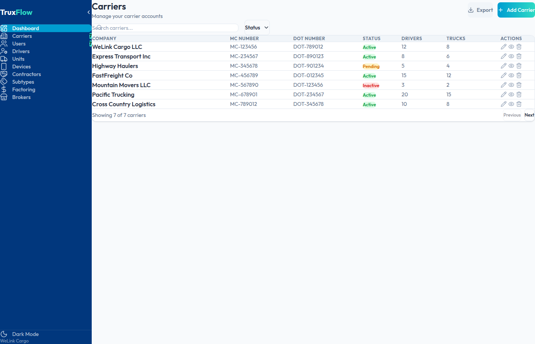Click the Factoring dollar icon in sidebar
The width and height of the screenshot is (535, 344).
pos(4,89)
